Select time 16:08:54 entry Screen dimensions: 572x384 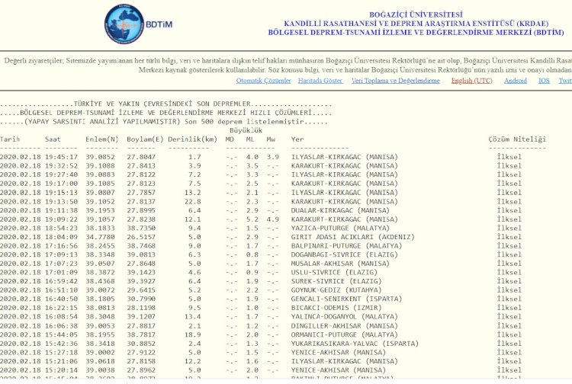coord(61,317)
